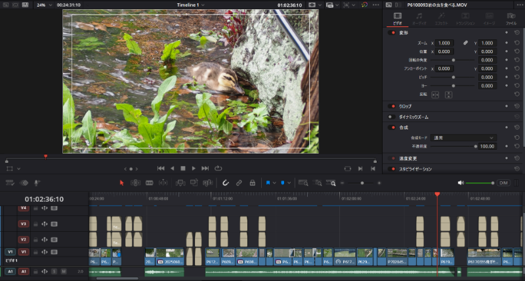Open the viewer zoom 24% dropdown
The image size is (525, 281).
[x=45, y=5]
